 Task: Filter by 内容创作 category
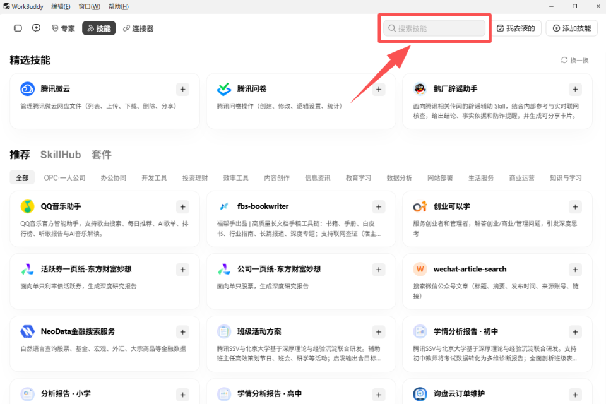click(x=277, y=178)
